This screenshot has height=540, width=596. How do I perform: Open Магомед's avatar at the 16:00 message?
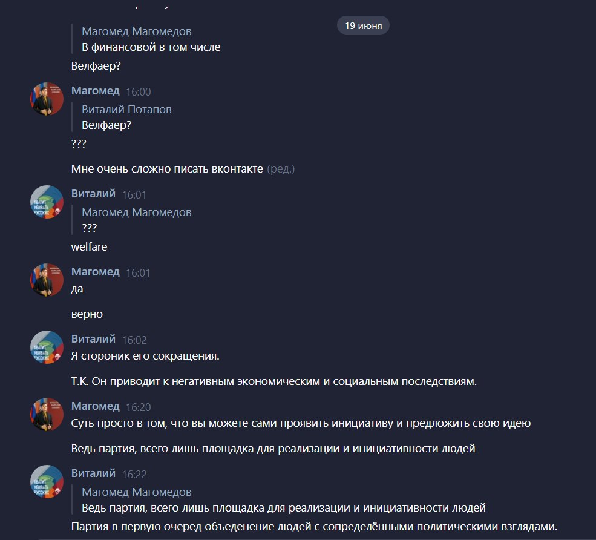tap(47, 99)
